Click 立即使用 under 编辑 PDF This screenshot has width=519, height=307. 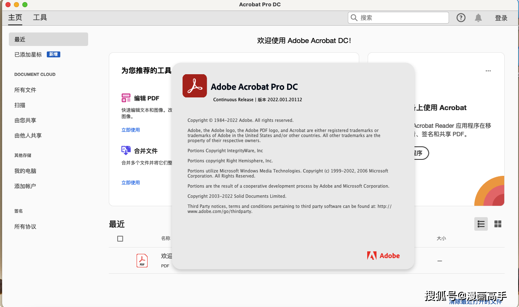(131, 130)
